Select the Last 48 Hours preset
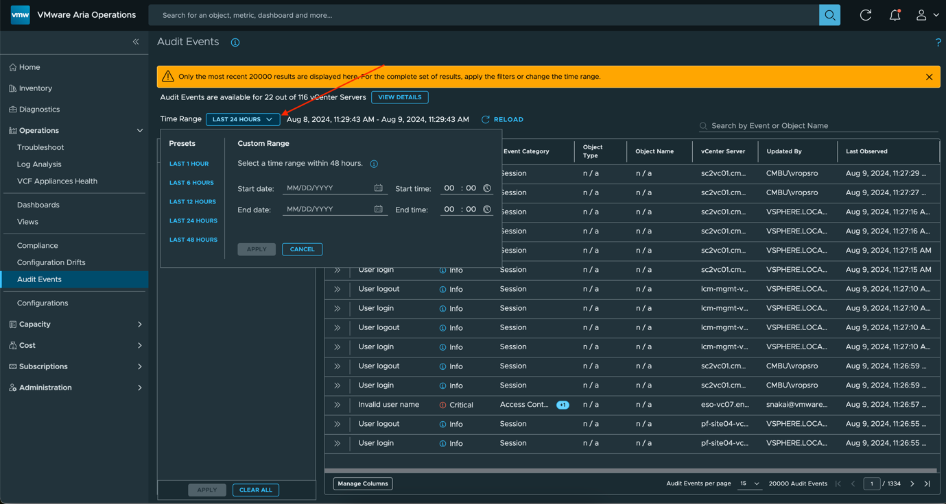This screenshot has width=946, height=504. tap(193, 240)
